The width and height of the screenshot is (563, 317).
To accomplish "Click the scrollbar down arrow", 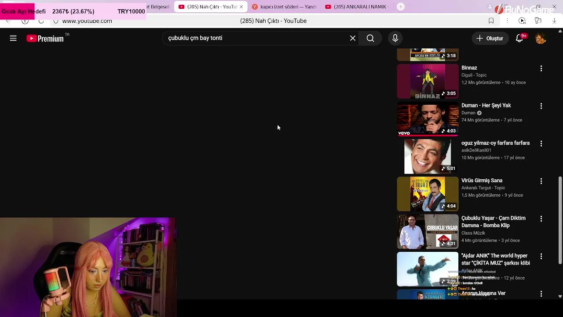I will (560, 296).
